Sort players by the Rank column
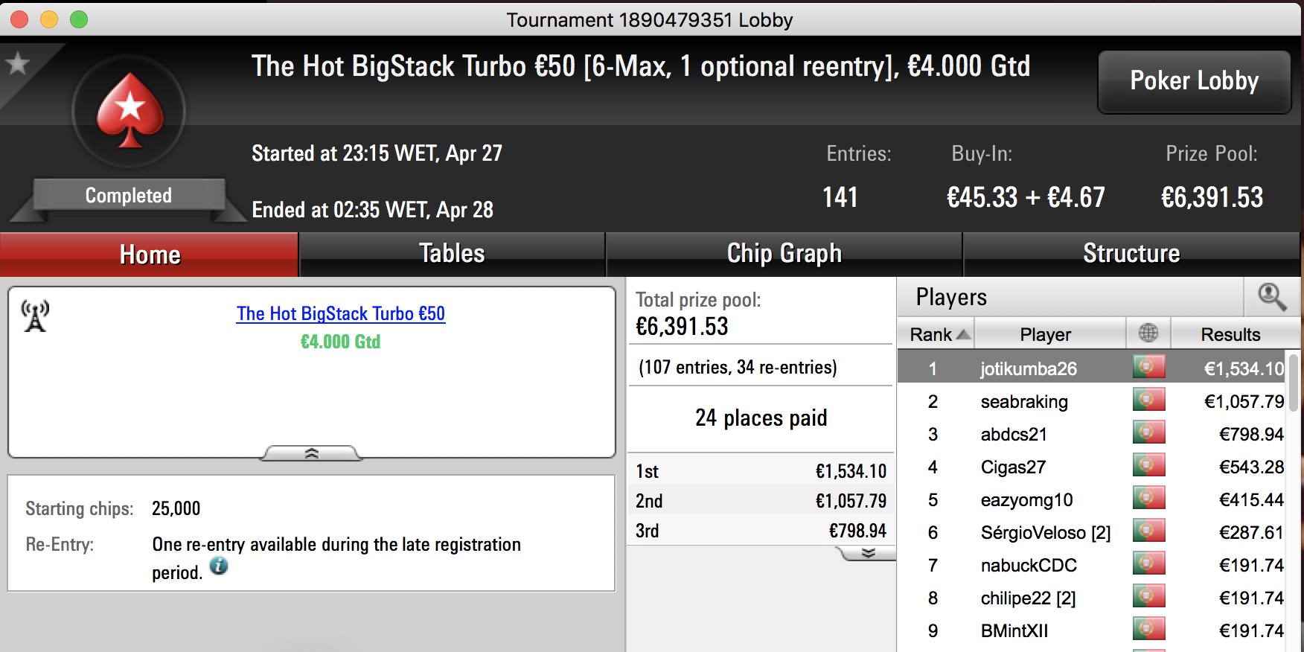1304x652 pixels. [x=937, y=334]
